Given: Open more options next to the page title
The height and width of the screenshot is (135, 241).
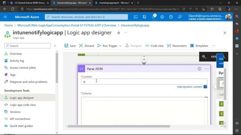Looking at the screenshot, I should click(x=126, y=33).
